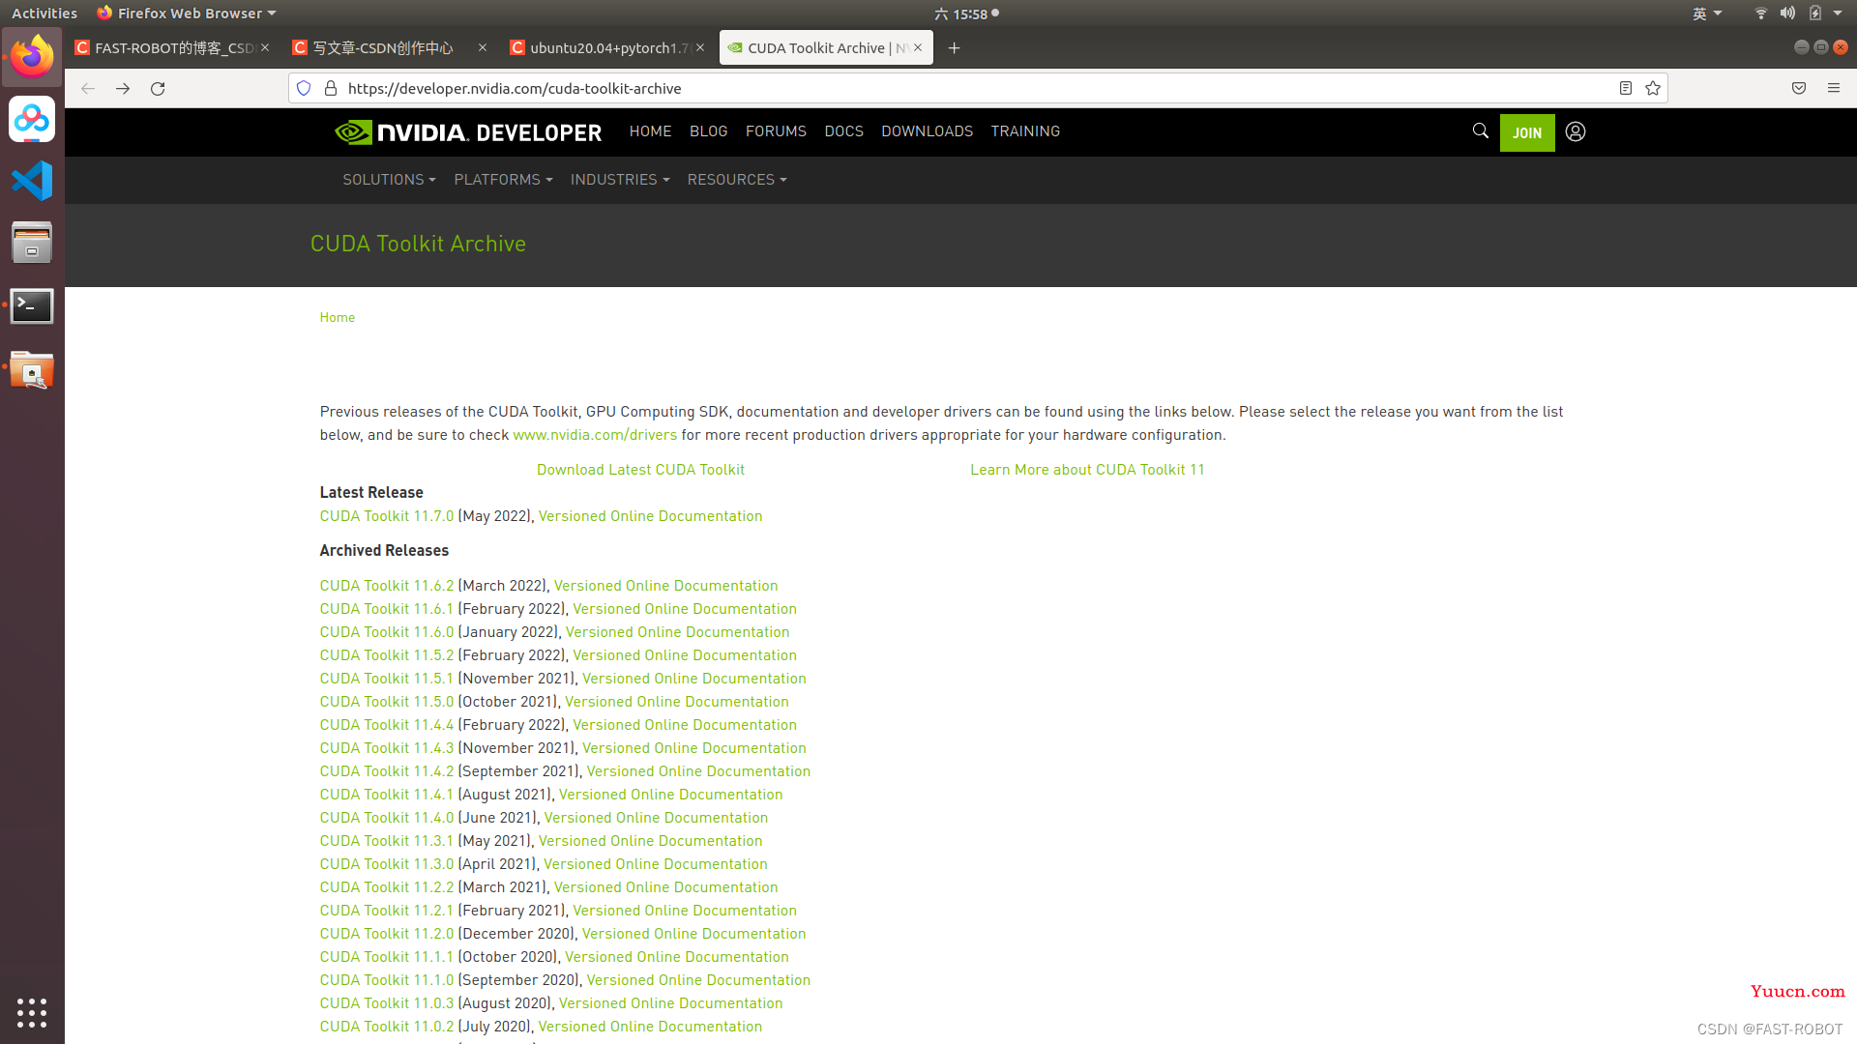Close the ubuntu20.04+pytorch tab
Image resolution: width=1857 pixels, height=1044 pixels.
tap(700, 47)
